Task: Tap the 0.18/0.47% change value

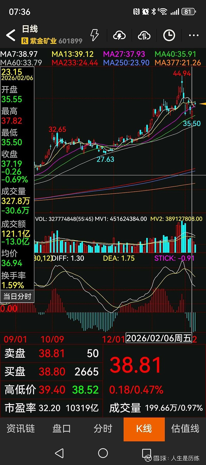Action: pyautogui.click(x=136, y=390)
